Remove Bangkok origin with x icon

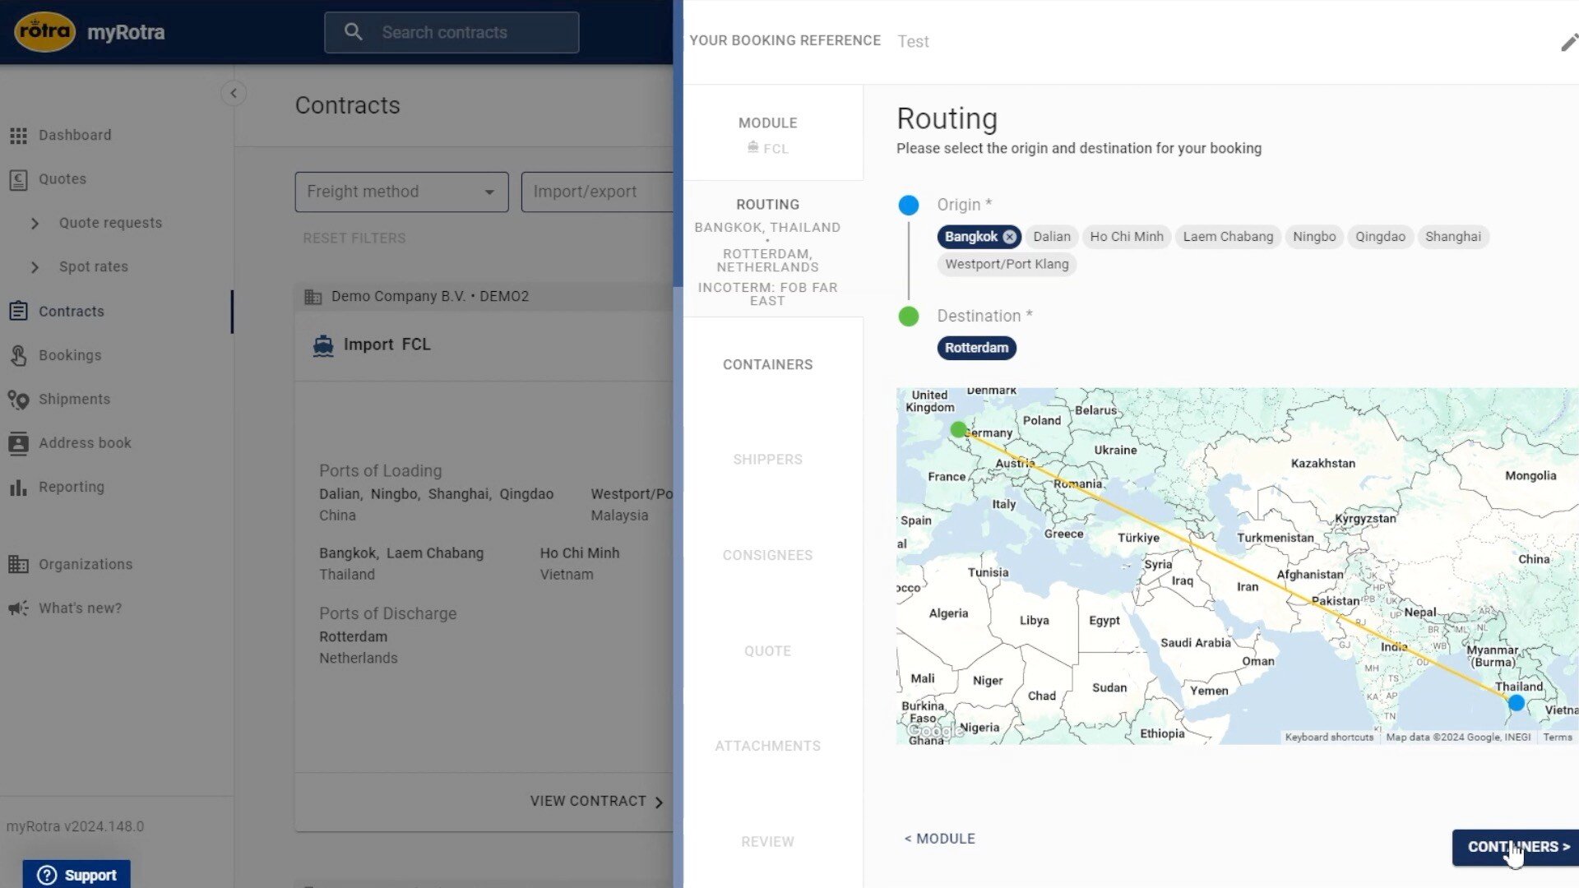pos(1009,237)
